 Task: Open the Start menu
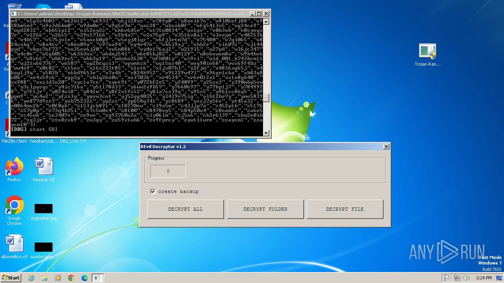tap(11, 277)
